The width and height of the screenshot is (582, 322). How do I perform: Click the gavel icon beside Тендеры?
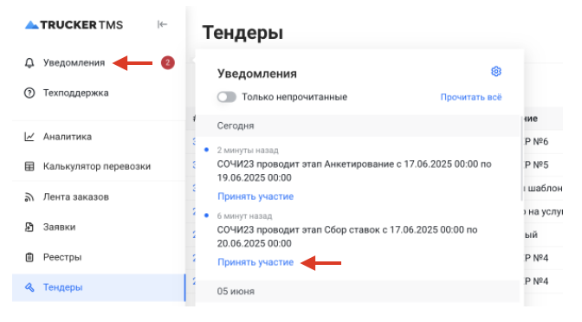tap(29, 287)
